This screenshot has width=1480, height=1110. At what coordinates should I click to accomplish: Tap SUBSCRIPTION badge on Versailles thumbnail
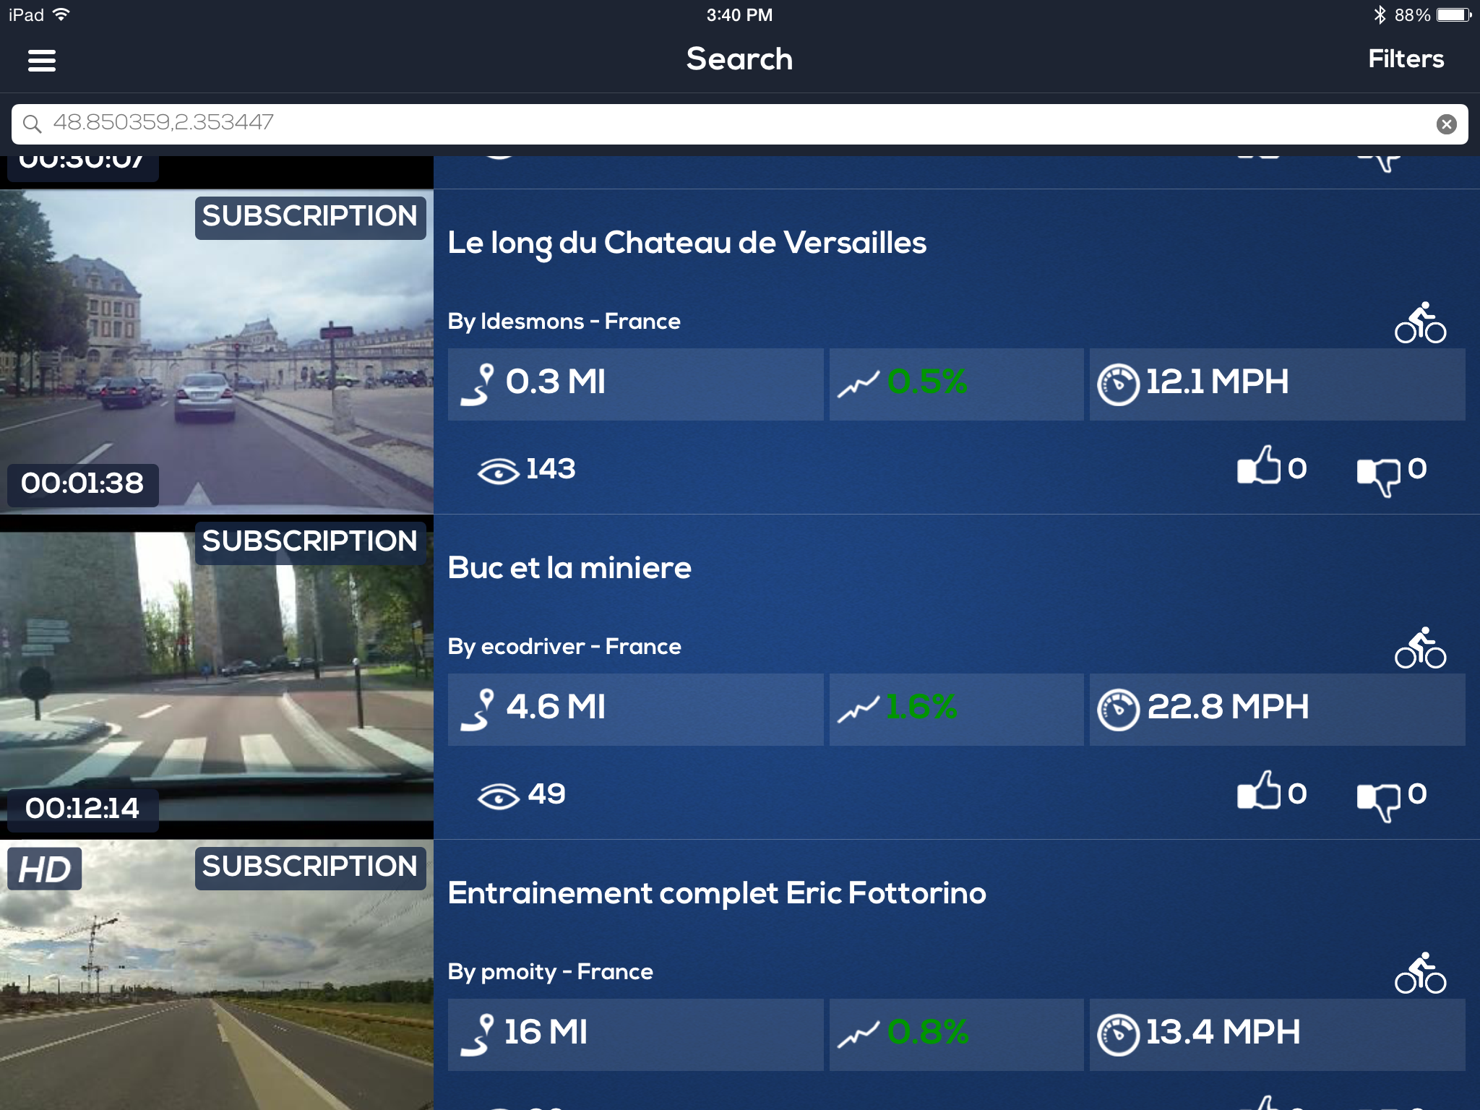[310, 217]
